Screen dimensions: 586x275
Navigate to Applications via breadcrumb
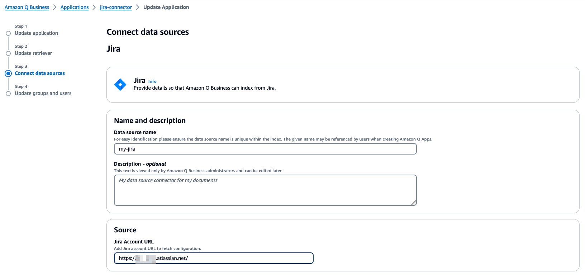pos(74,7)
